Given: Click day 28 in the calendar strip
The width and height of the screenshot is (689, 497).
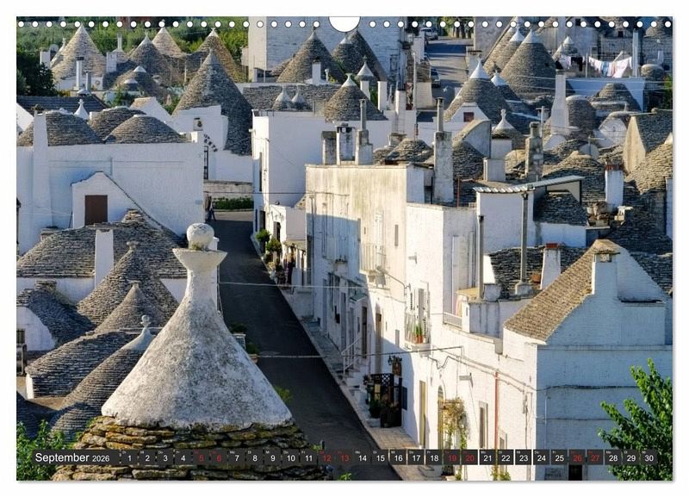Looking at the screenshot, I should coord(613,458).
